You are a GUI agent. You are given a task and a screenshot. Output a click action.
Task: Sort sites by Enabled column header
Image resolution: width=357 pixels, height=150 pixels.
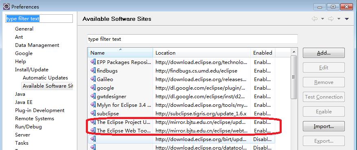coord(263,53)
